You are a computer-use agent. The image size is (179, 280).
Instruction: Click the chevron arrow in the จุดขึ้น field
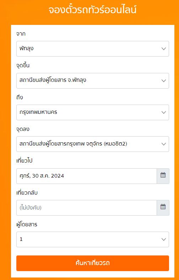pos(164,81)
